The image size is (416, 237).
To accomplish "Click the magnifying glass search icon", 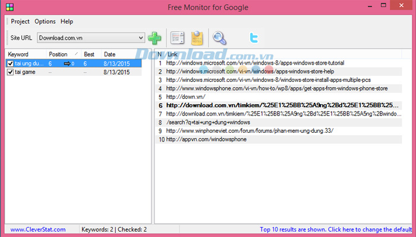I will pyautogui.click(x=220, y=38).
